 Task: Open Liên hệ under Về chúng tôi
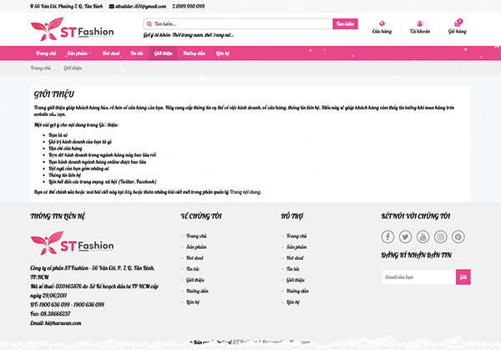point(193,302)
